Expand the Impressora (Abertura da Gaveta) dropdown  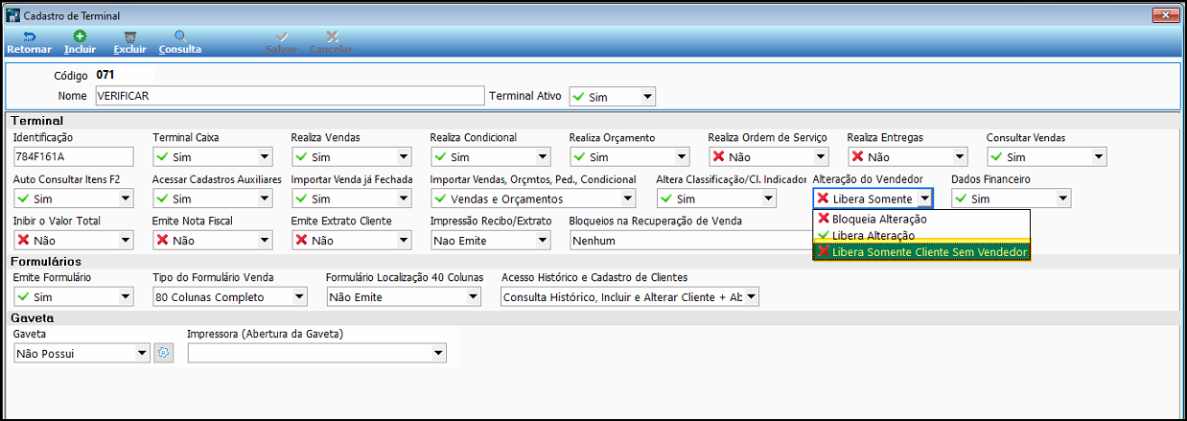(x=438, y=353)
